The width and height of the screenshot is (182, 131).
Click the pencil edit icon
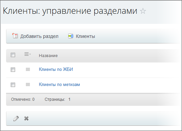coord(16,119)
